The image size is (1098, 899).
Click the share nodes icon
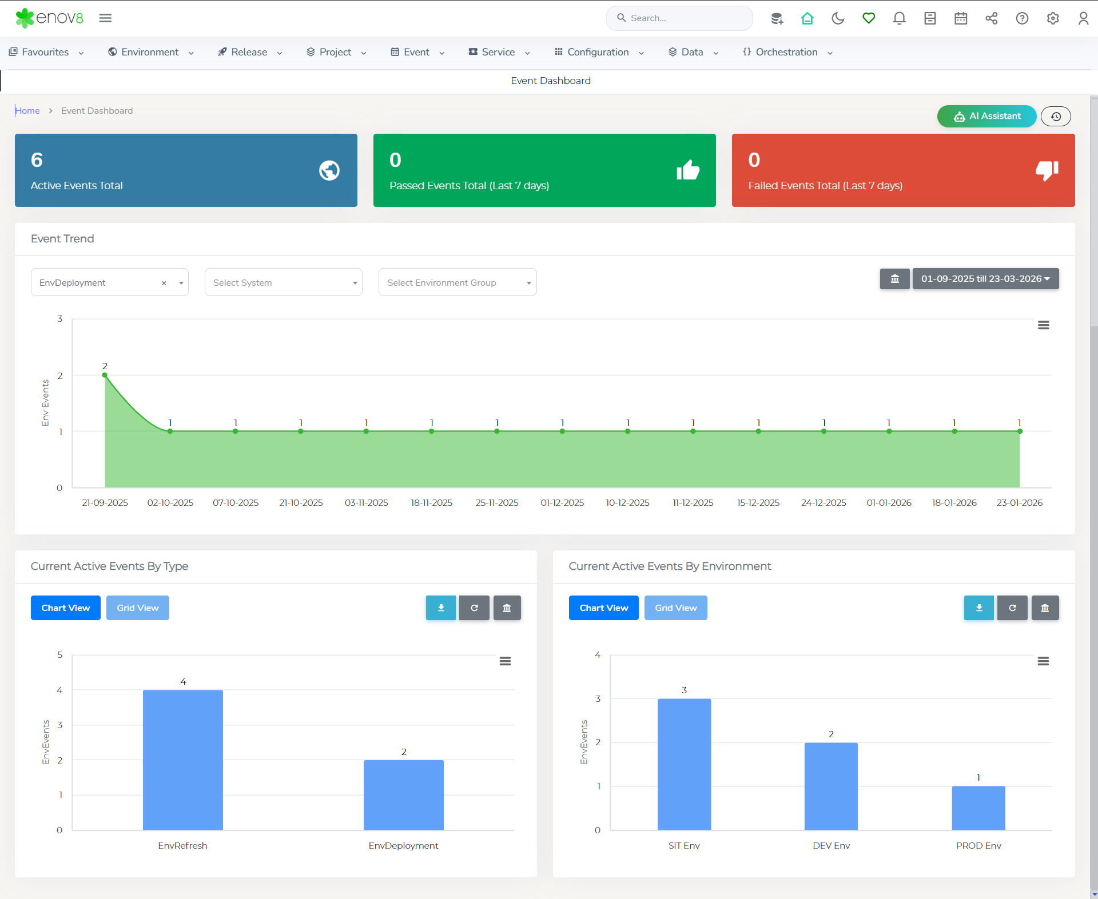point(991,18)
